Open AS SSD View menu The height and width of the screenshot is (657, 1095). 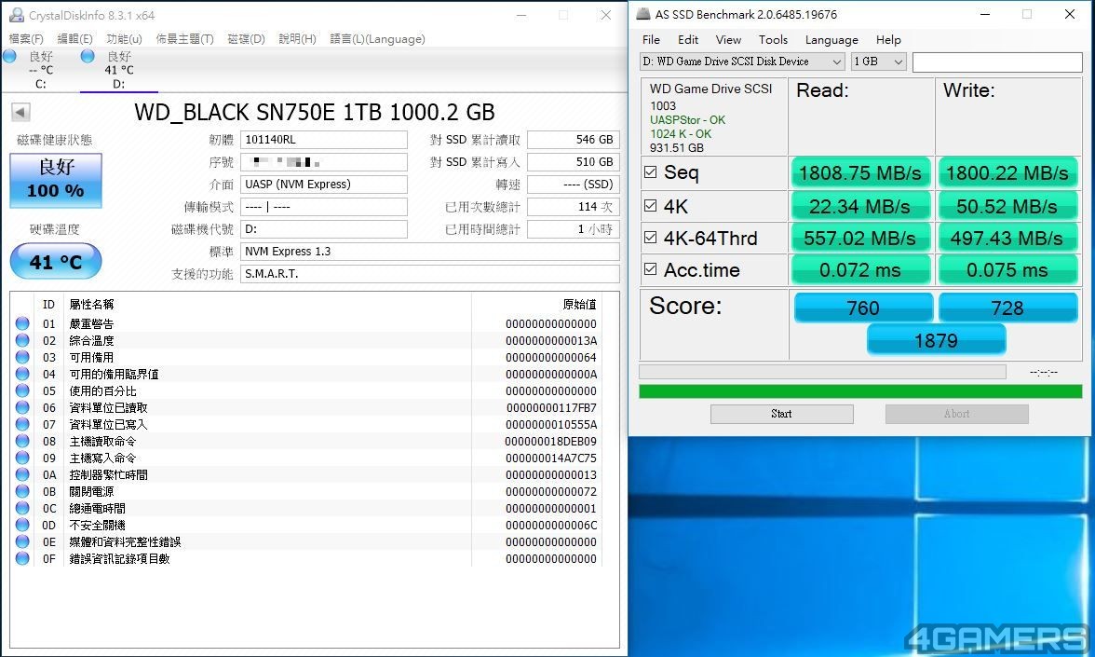pos(728,40)
